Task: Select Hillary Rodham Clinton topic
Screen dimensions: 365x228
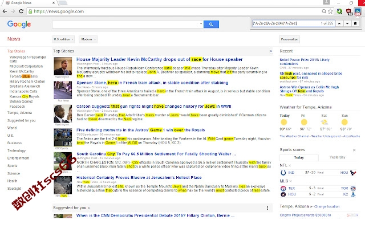Action: click(27, 82)
